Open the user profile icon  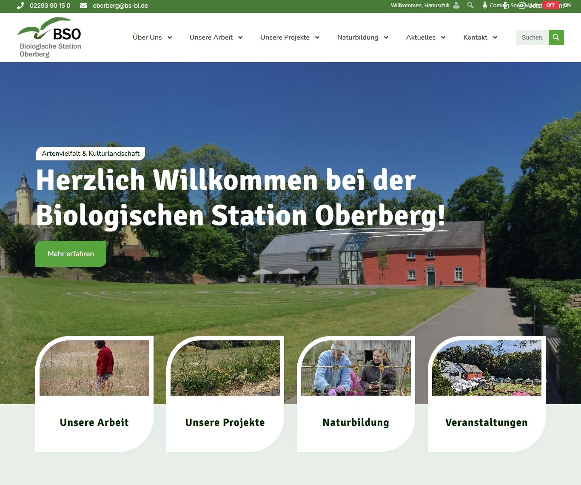tap(456, 6)
